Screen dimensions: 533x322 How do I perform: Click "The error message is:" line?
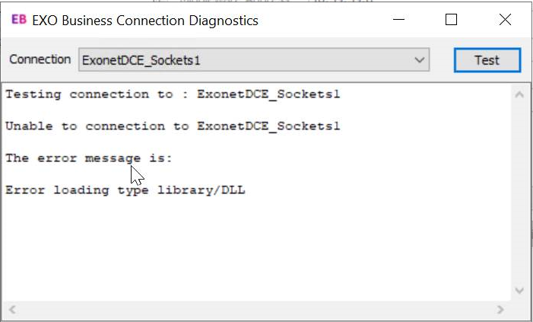pos(89,158)
